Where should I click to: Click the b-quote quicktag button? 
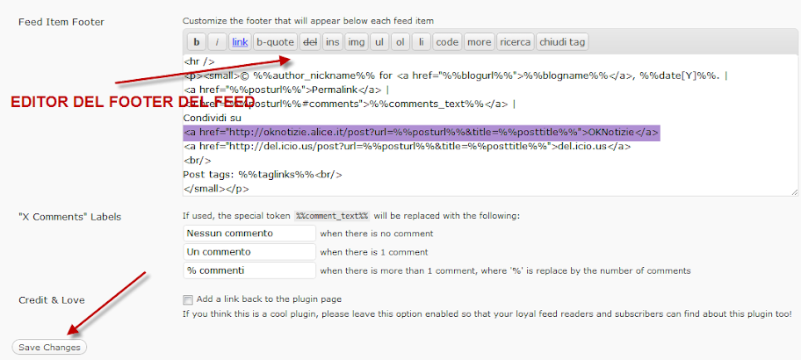point(275,42)
